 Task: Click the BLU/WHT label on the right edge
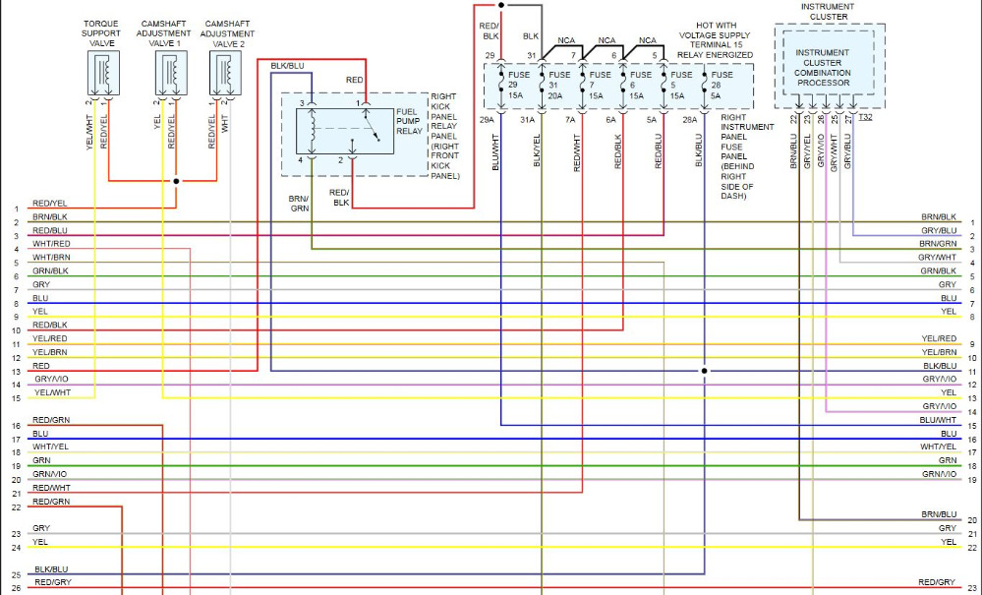tap(938, 420)
